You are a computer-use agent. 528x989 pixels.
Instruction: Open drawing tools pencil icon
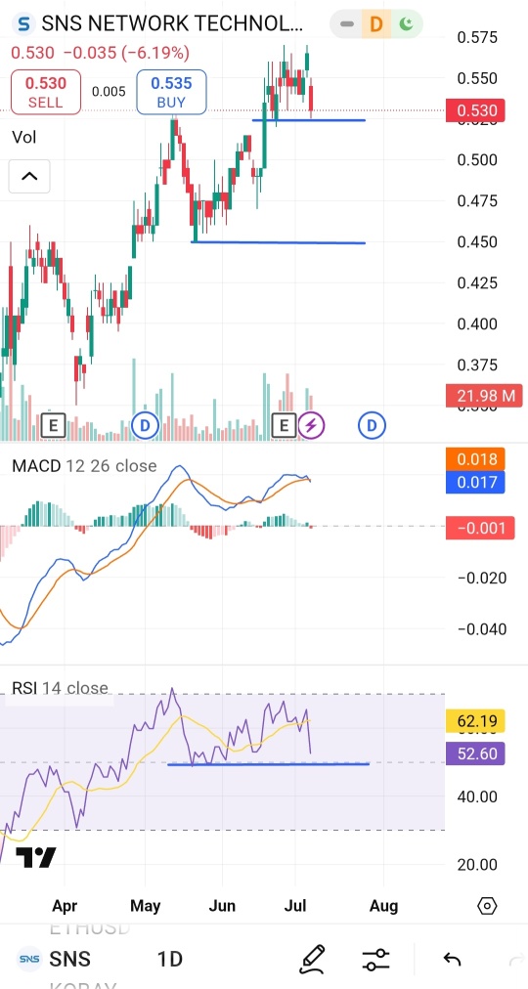pyautogui.click(x=312, y=960)
